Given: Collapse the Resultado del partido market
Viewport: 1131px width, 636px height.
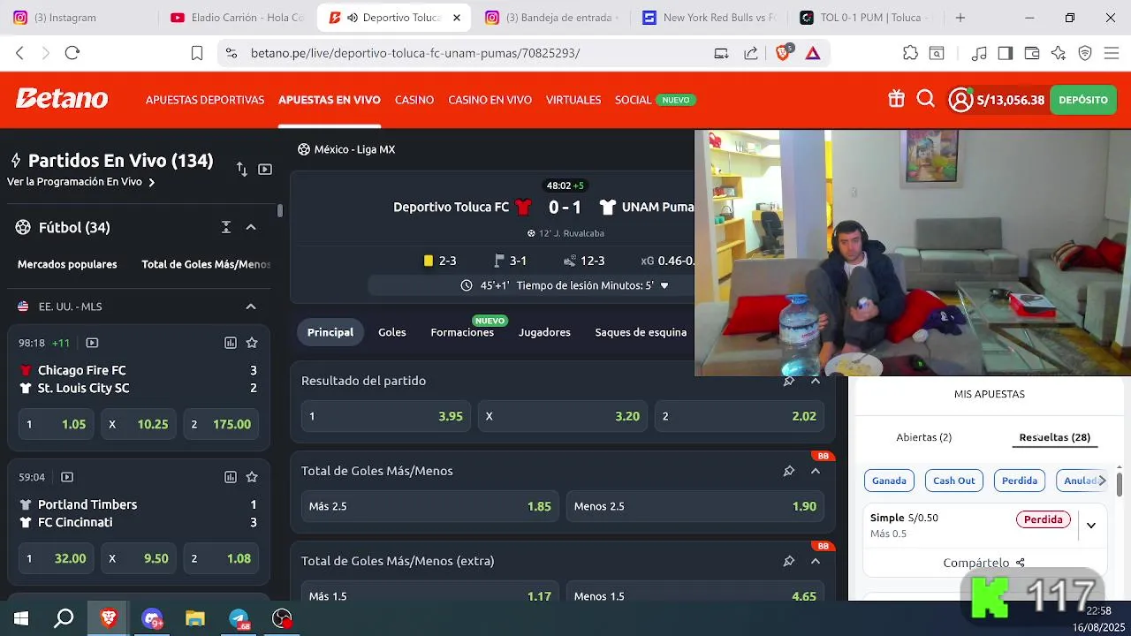Looking at the screenshot, I should point(816,381).
